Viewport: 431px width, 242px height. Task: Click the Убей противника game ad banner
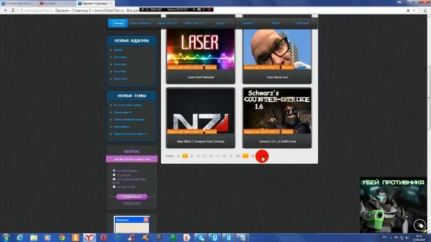(393, 205)
